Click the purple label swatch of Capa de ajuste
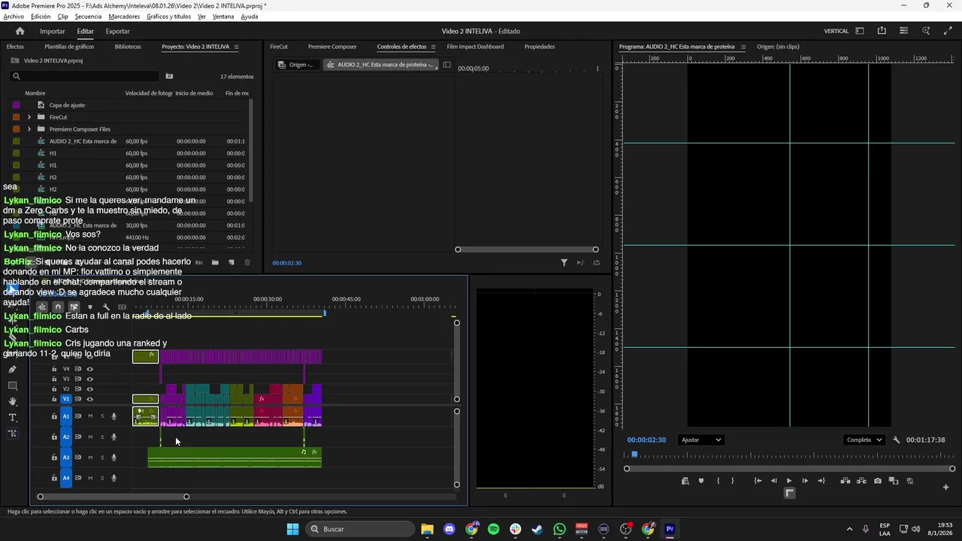Image resolution: width=962 pixels, height=541 pixels. pyautogui.click(x=16, y=105)
